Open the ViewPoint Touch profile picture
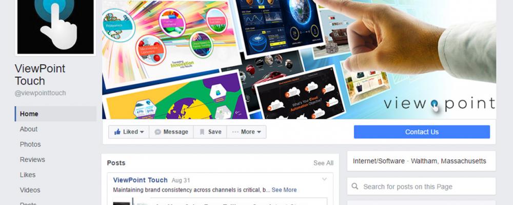The height and width of the screenshot is (205, 513). point(55,27)
